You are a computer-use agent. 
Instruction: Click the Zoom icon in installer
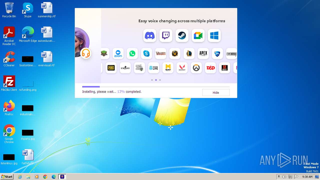tap(118, 53)
